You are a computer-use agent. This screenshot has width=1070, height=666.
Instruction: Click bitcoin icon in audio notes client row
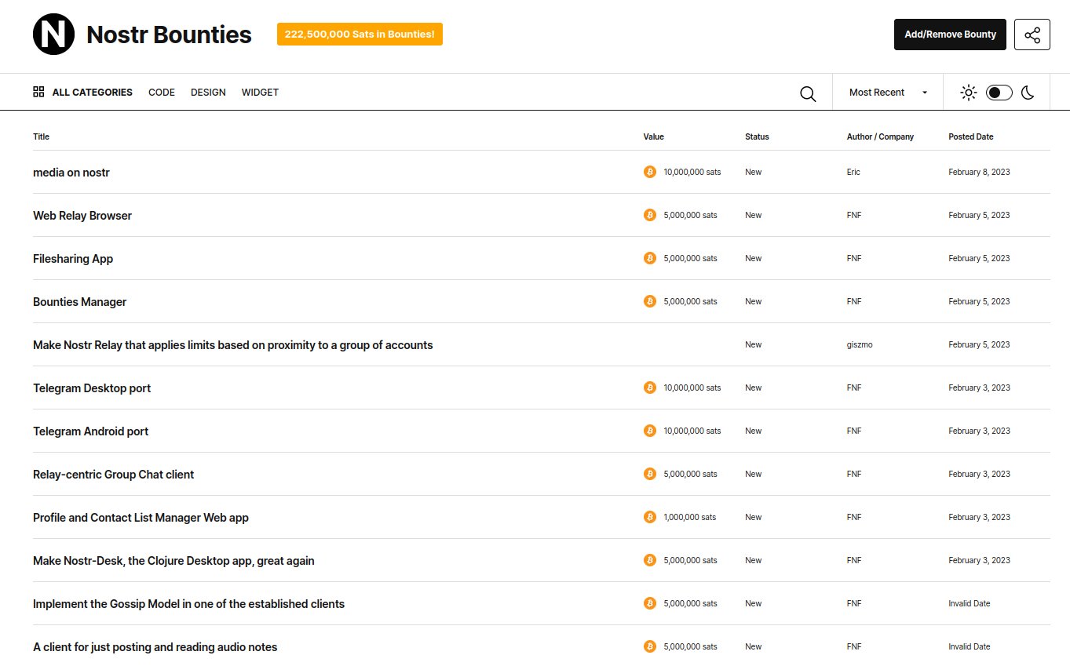pos(650,646)
